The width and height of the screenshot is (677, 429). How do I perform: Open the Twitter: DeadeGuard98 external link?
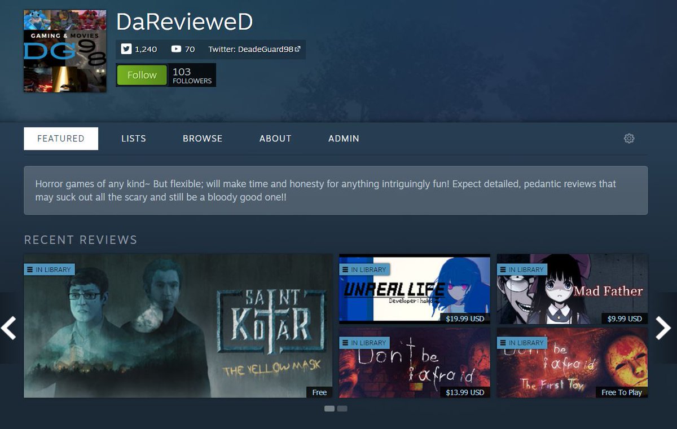pos(254,49)
